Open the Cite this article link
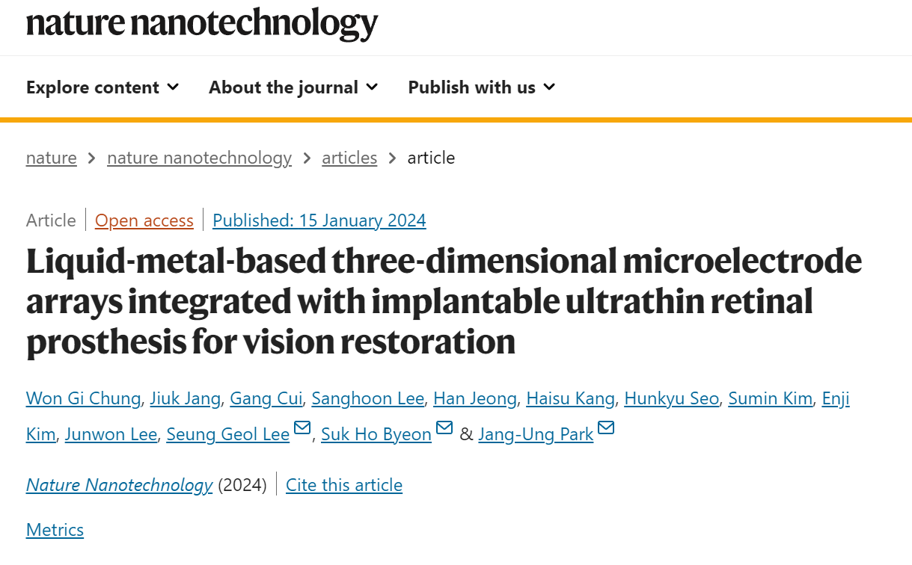Viewport: 912px width, 565px height. click(344, 485)
